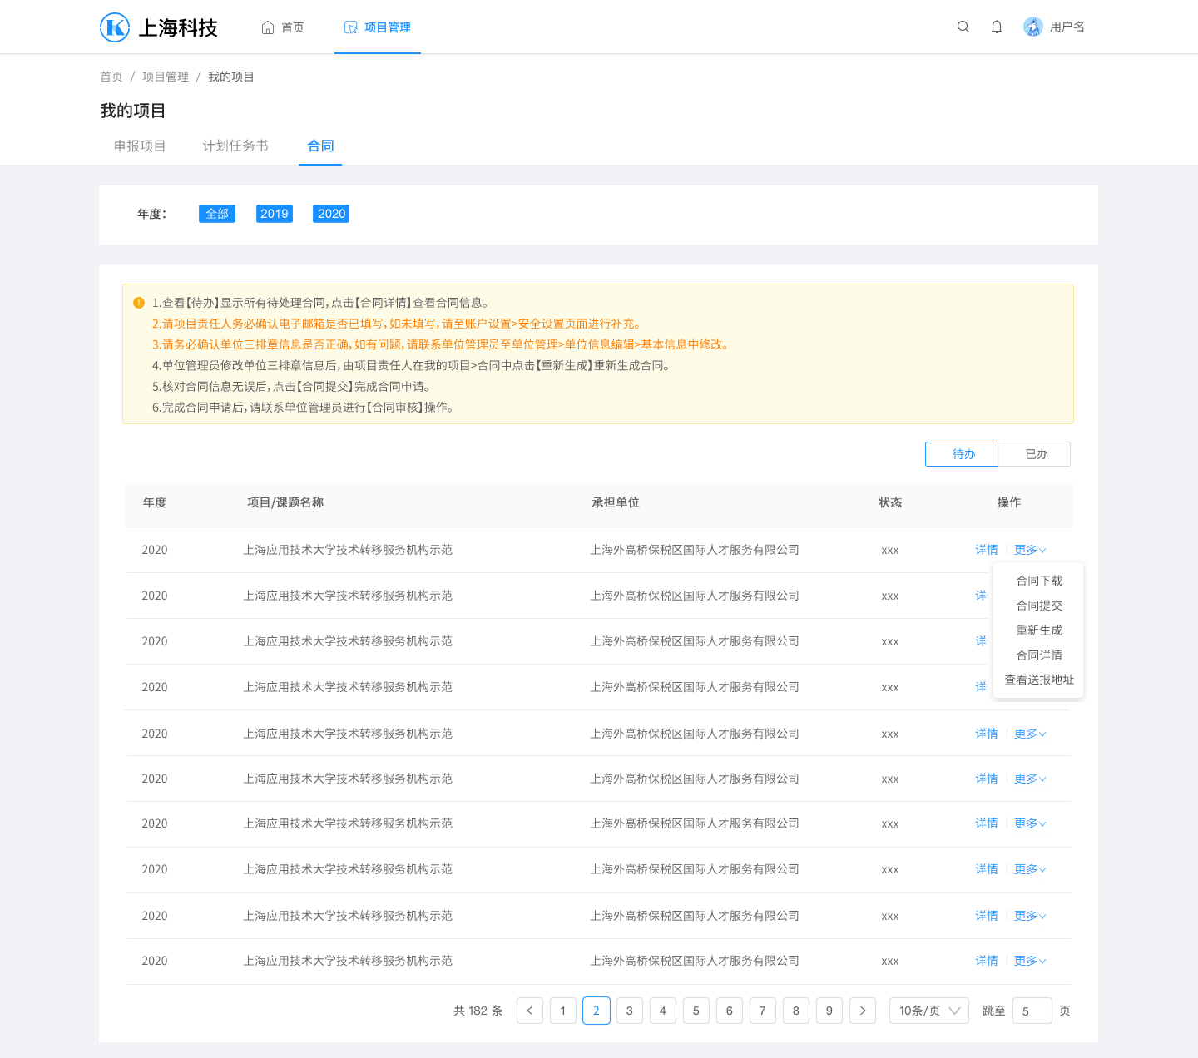
Task: Go to page 3
Action: pyautogui.click(x=630, y=1011)
